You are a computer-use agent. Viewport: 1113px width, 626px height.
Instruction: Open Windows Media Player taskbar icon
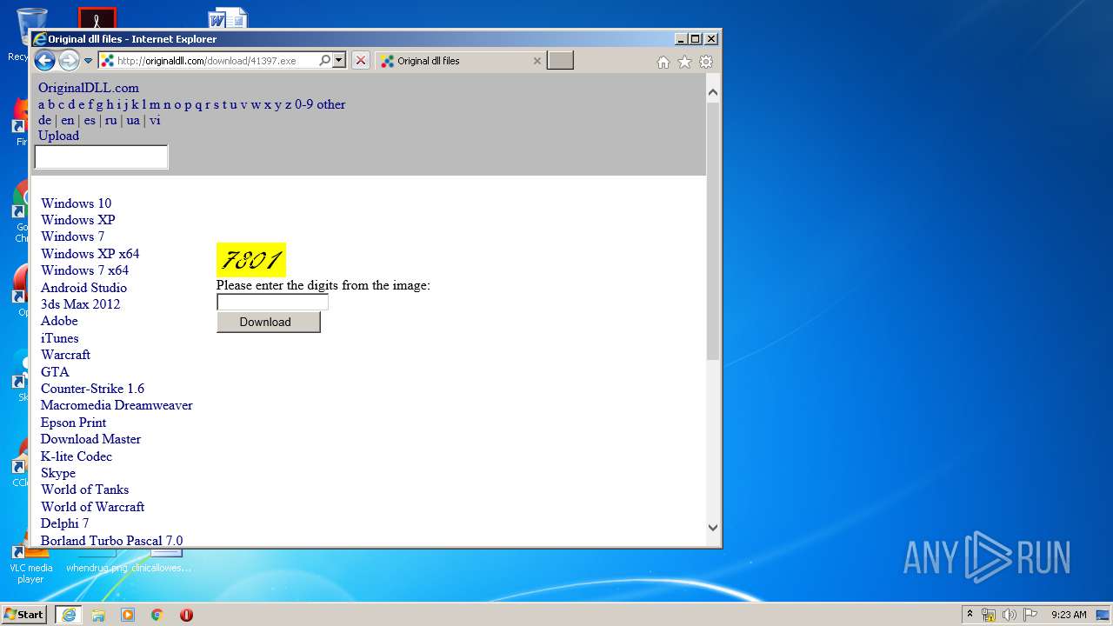point(128,615)
